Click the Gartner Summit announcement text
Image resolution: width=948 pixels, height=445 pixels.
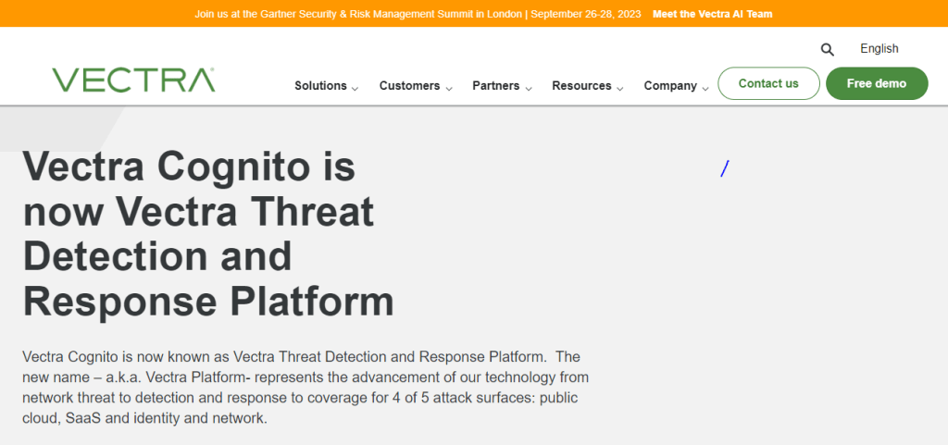click(x=418, y=14)
